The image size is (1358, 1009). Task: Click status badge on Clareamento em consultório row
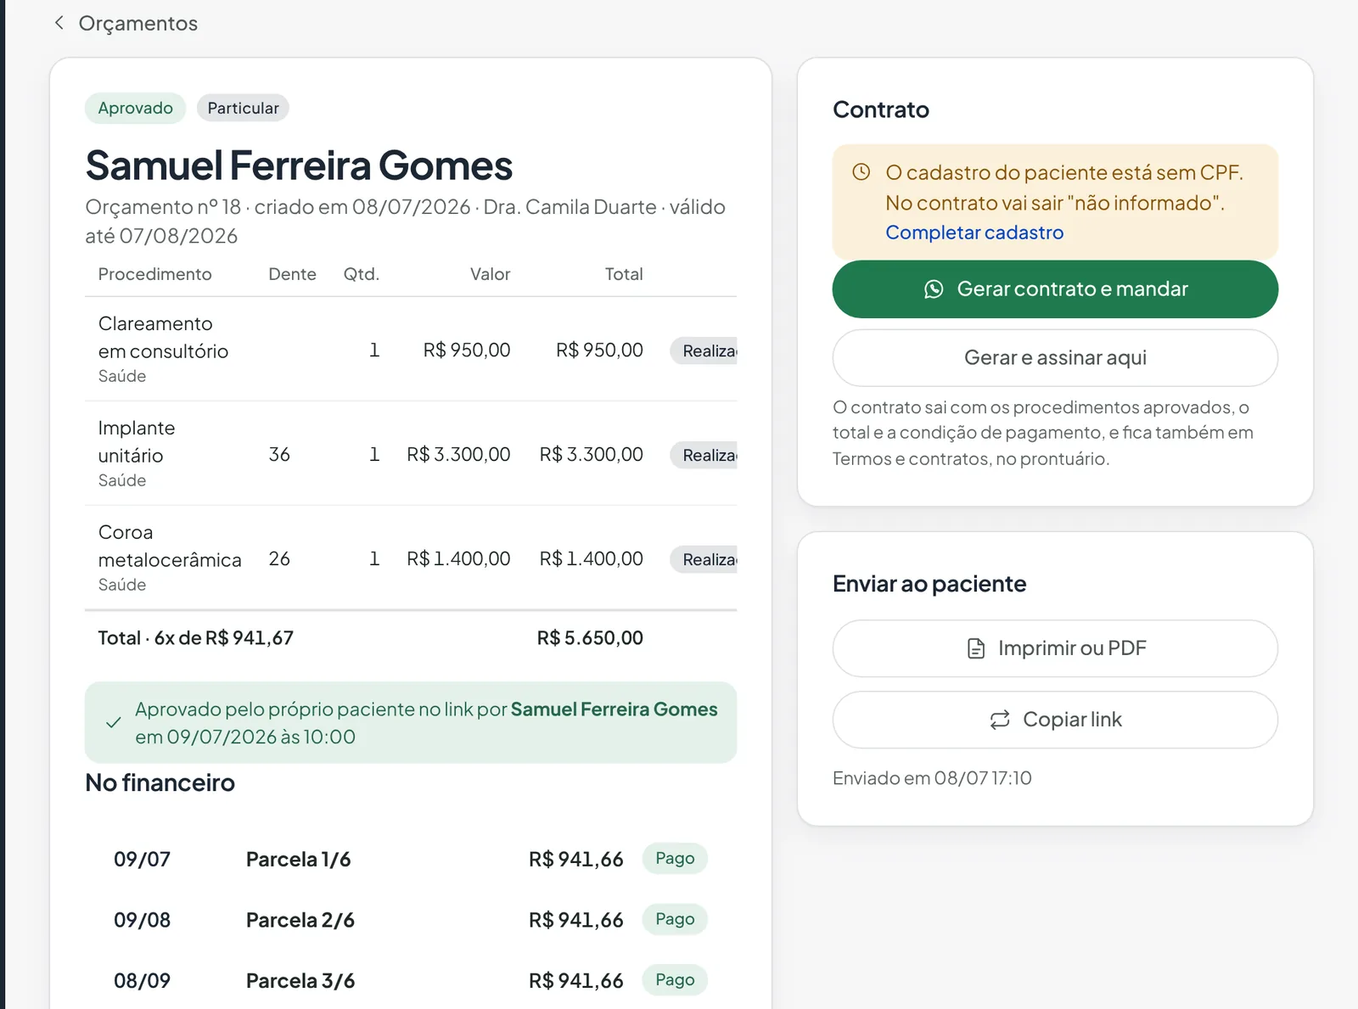pyautogui.click(x=704, y=350)
